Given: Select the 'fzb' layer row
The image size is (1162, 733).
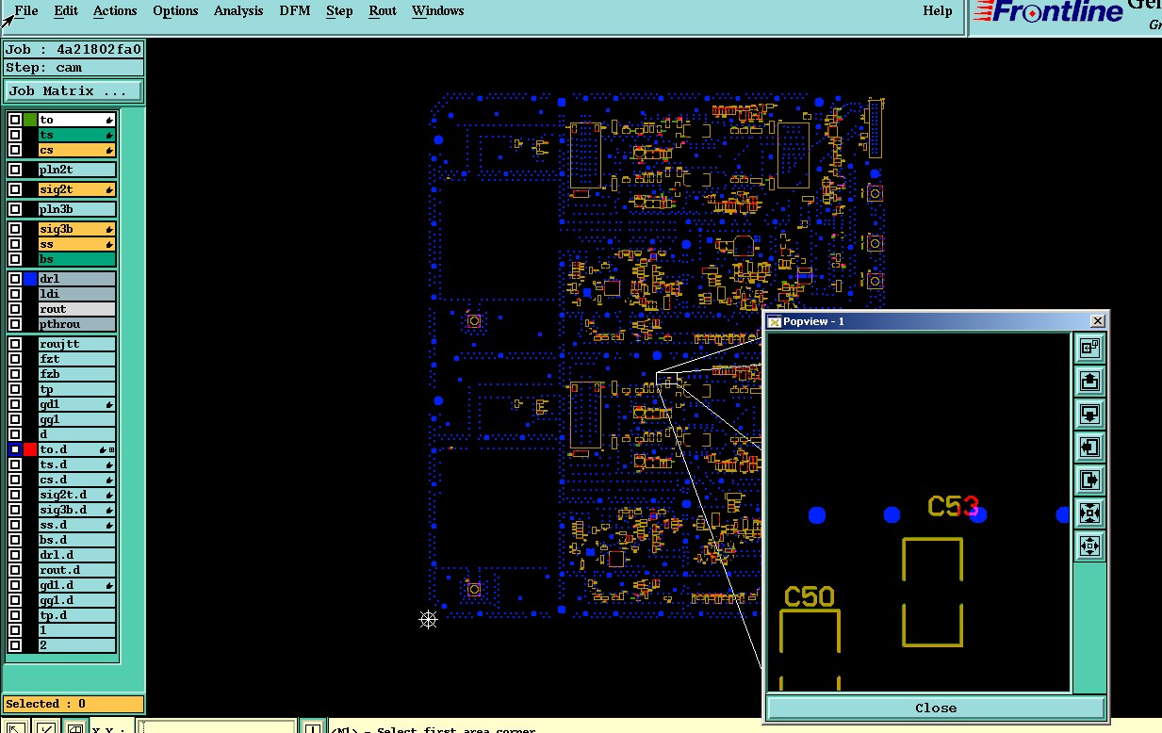Looking at the screenshot, I should click(x=77, y=374).
